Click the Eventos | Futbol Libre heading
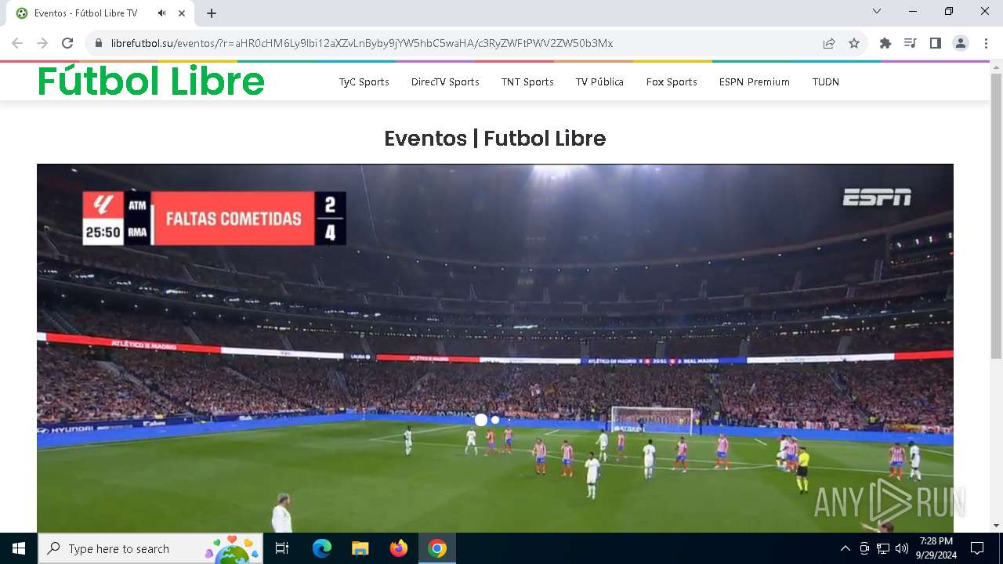 (495, 139)
